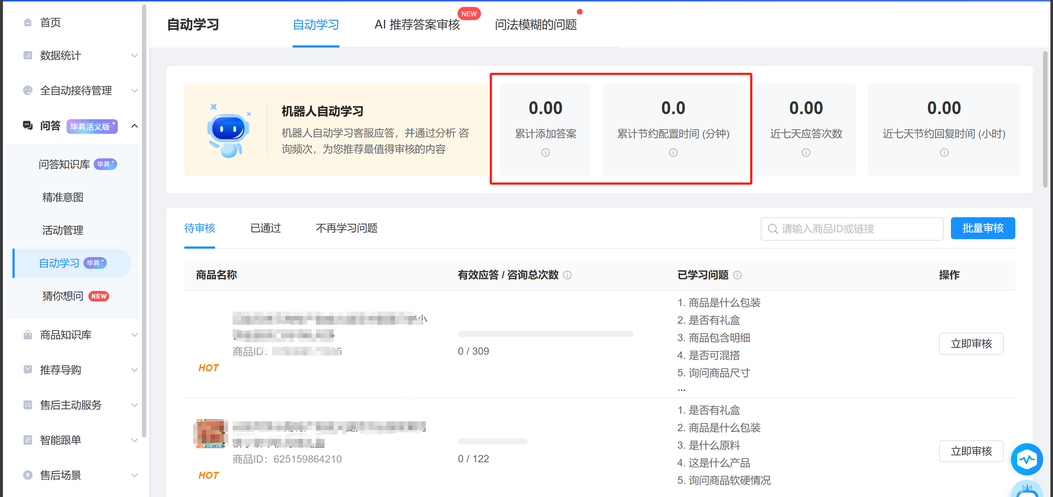This screenshot has width=1053, height=497.
Task: Open the 首页 home icon in sidebar
Action: click(27, 22)
